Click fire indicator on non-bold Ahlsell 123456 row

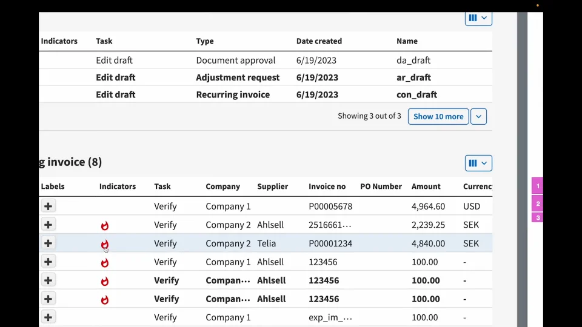(x=105, y=263)
